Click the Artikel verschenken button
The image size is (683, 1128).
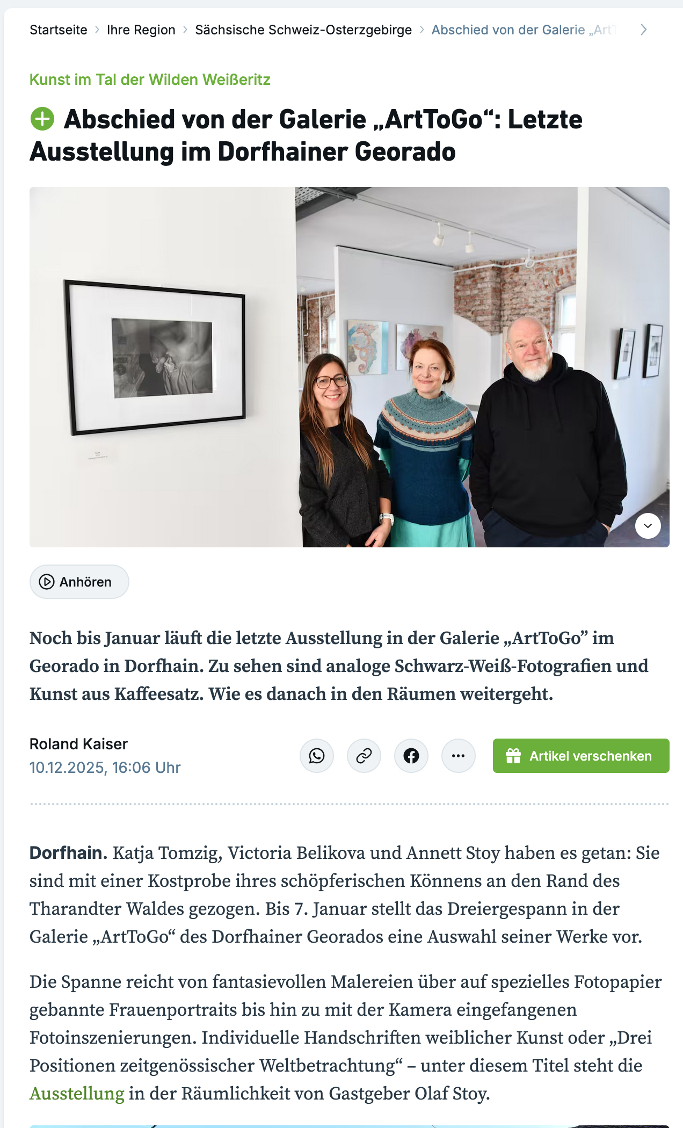pyautogui.click(x=581, y=756)
